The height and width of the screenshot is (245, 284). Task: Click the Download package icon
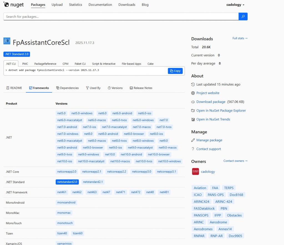(193, 102)
